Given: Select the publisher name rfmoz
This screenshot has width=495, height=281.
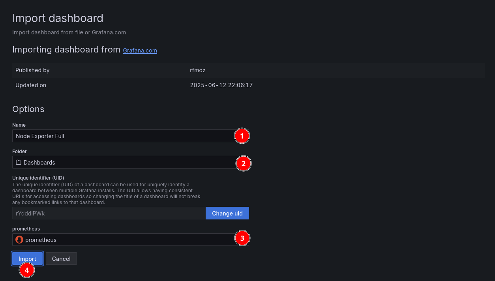Looking at the screenshot, I should 198,70.
